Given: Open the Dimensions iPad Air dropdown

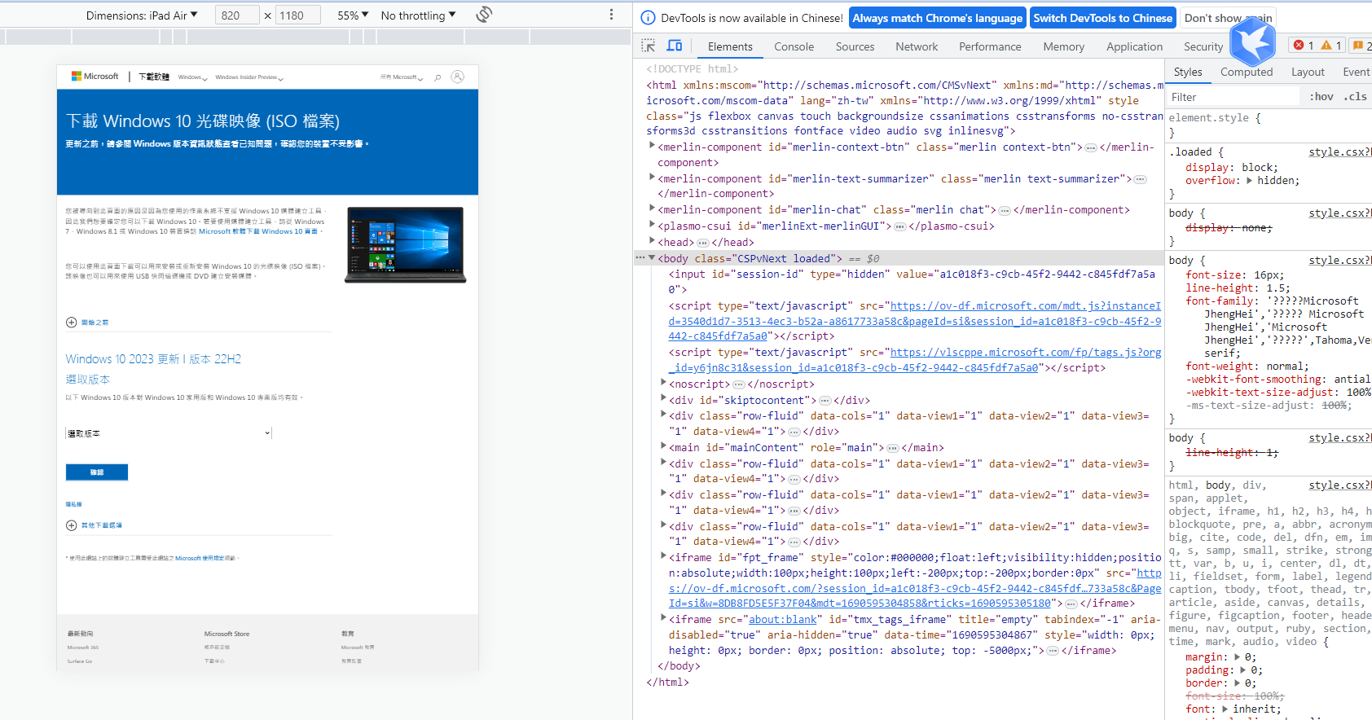Looking at the screenshot, I should (142, 15).
